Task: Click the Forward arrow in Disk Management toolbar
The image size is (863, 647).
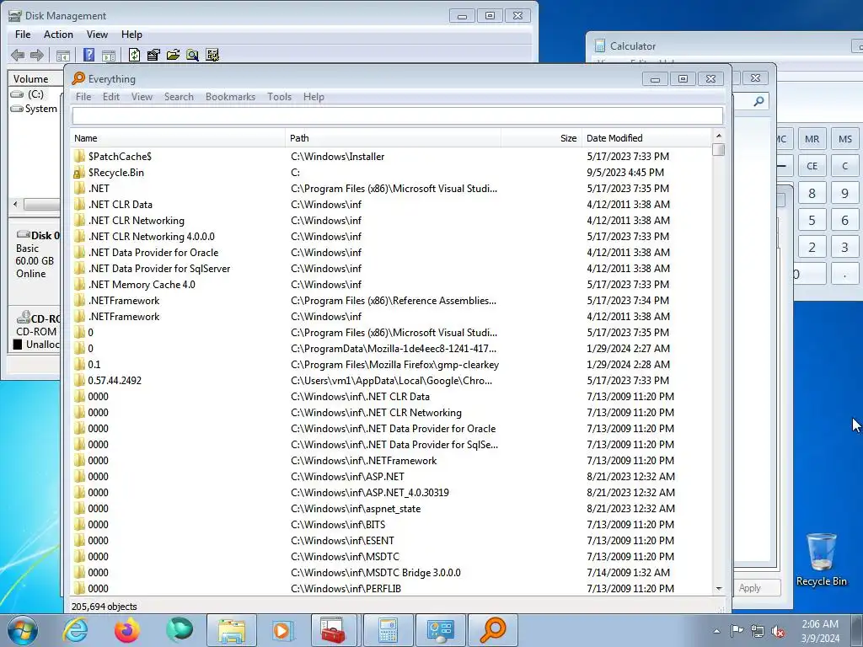Action: coord(37,55)
